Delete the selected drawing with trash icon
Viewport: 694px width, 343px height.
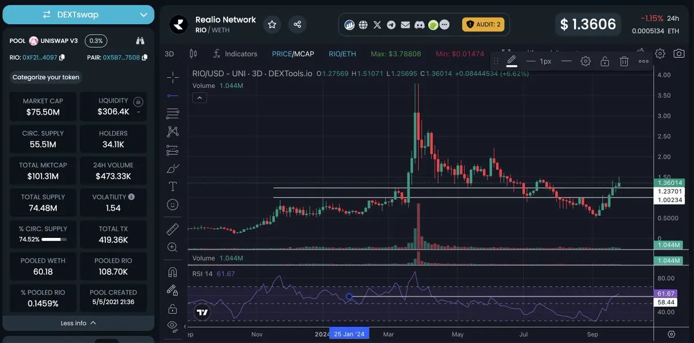pyautogui.click(x=624, y=61)
